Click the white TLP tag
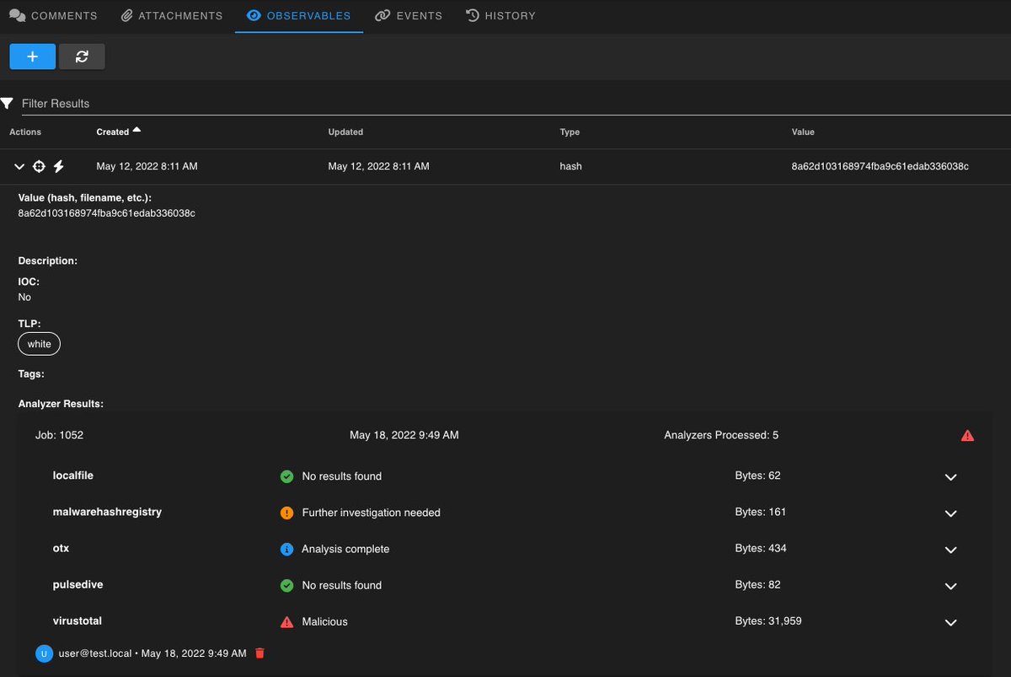The image size is (1011, 677). [38, 343]
